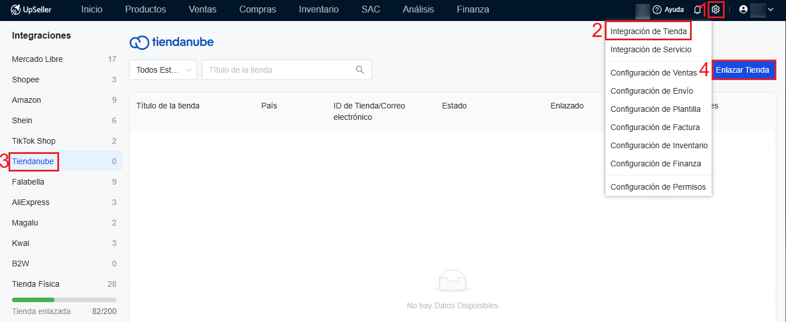Select Amazon in the sidebar
The height and width of the screenshot is (322, 786).
coord(64,100)
